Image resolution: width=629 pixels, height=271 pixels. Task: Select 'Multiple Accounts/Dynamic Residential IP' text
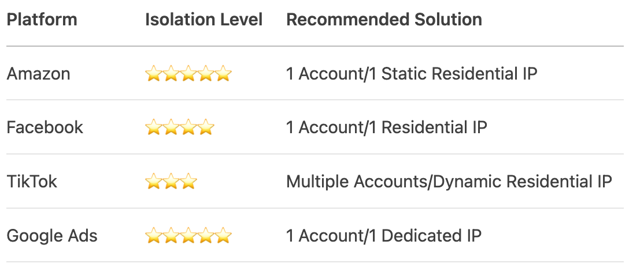(x=449, y=181)
